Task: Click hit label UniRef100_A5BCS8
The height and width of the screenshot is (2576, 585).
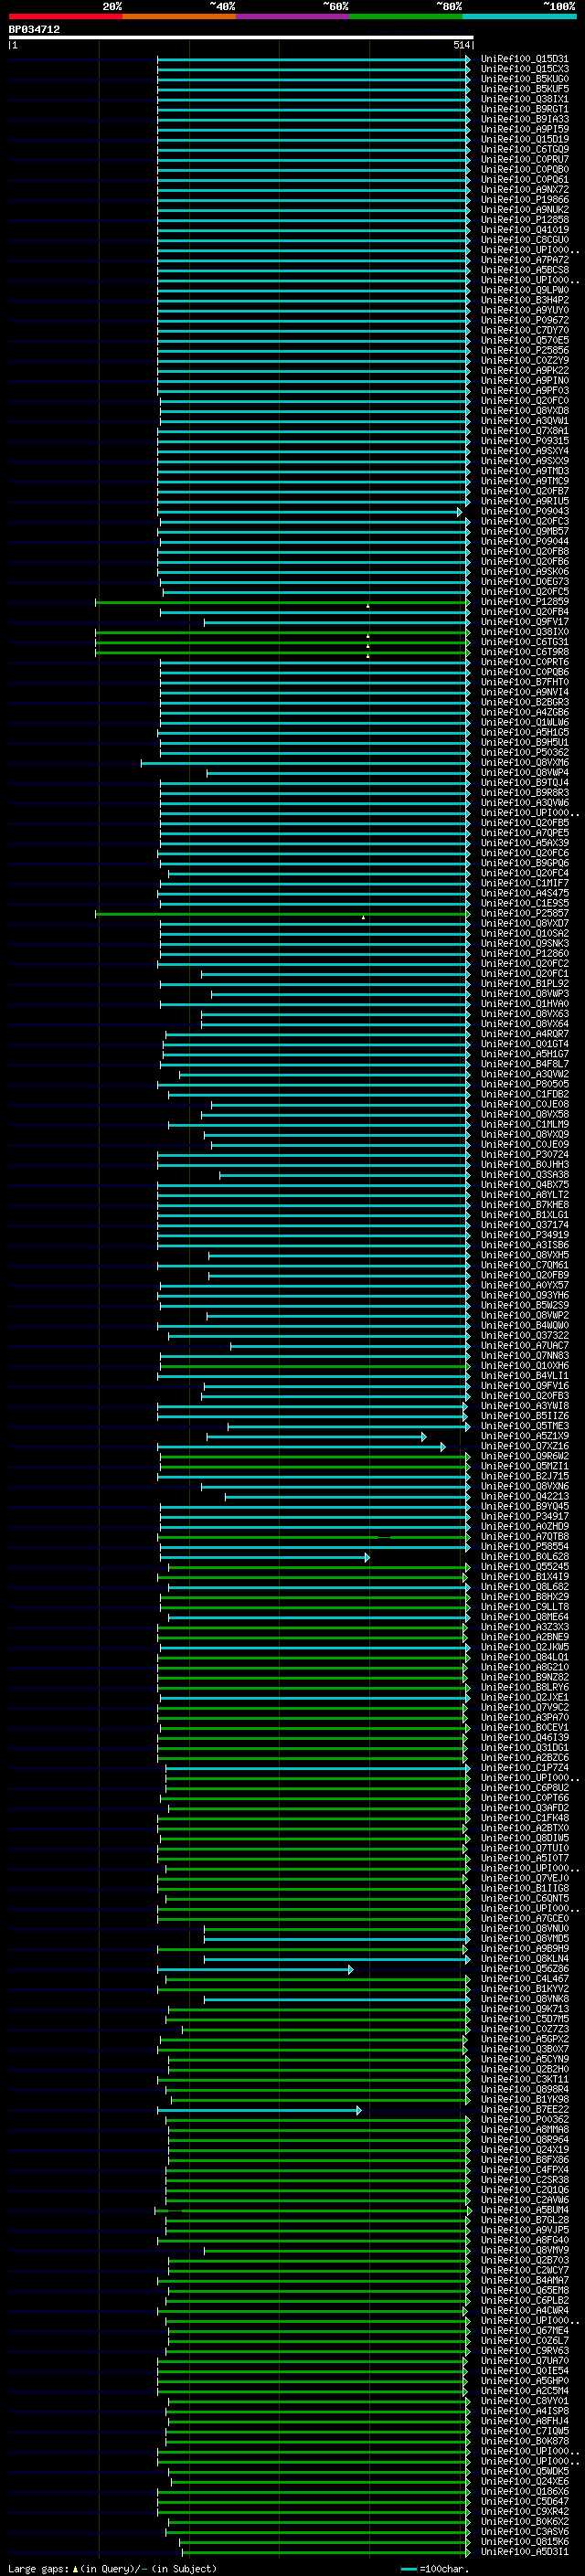Action: click(524, 270)
